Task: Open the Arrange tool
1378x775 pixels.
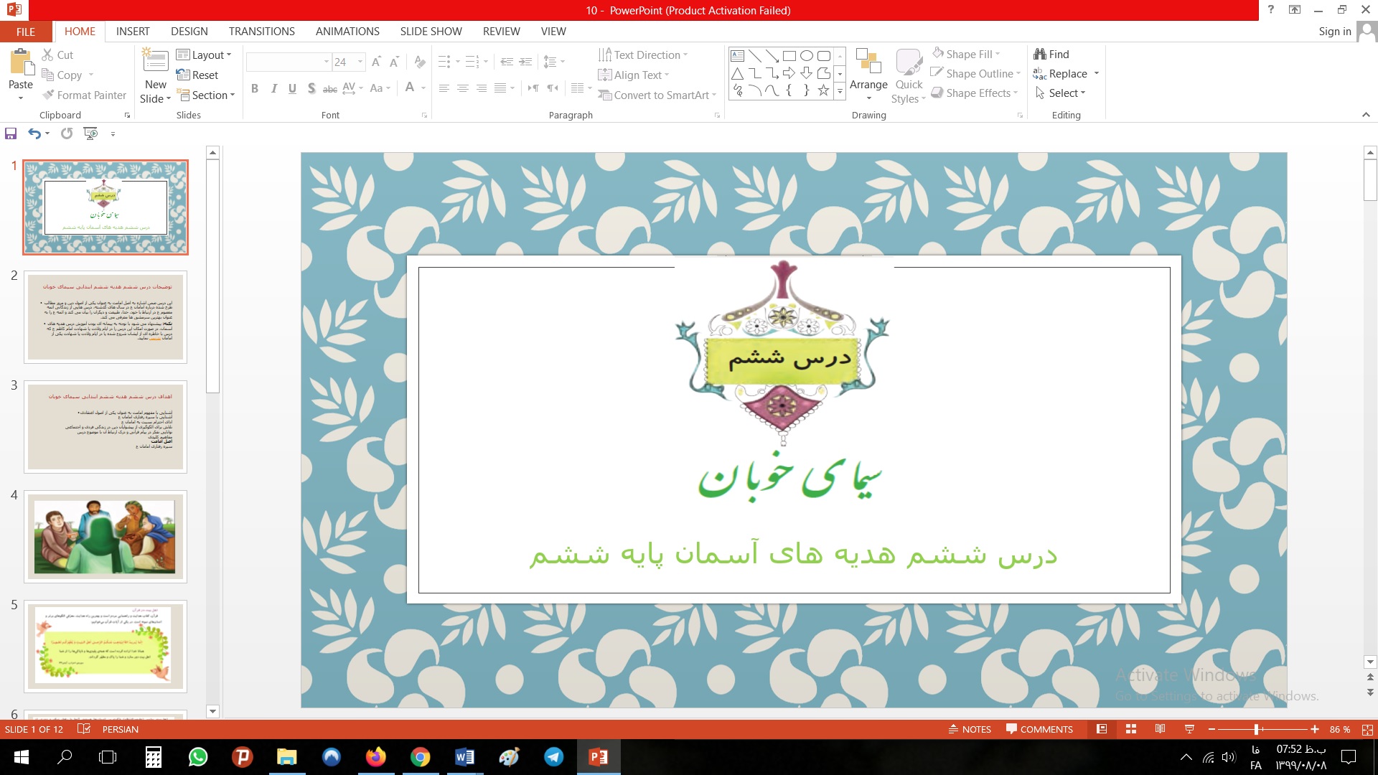Action: click(868, 75)
